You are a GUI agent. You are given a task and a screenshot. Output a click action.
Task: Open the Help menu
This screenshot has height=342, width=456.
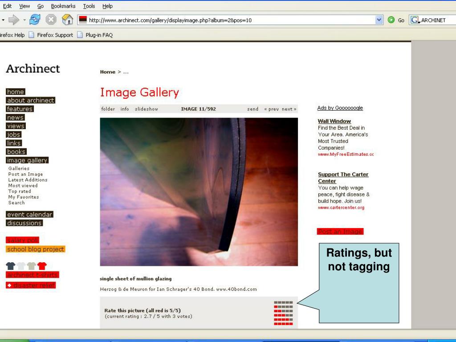pyautogui.click(x=107, y=6)
